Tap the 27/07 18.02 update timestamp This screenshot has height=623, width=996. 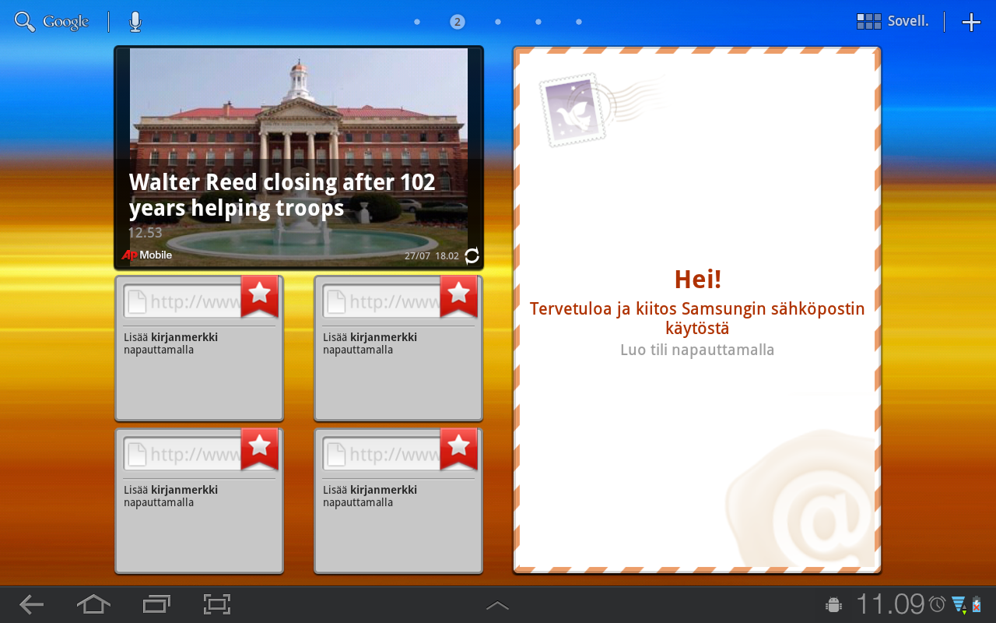click(x=432, y=256)
